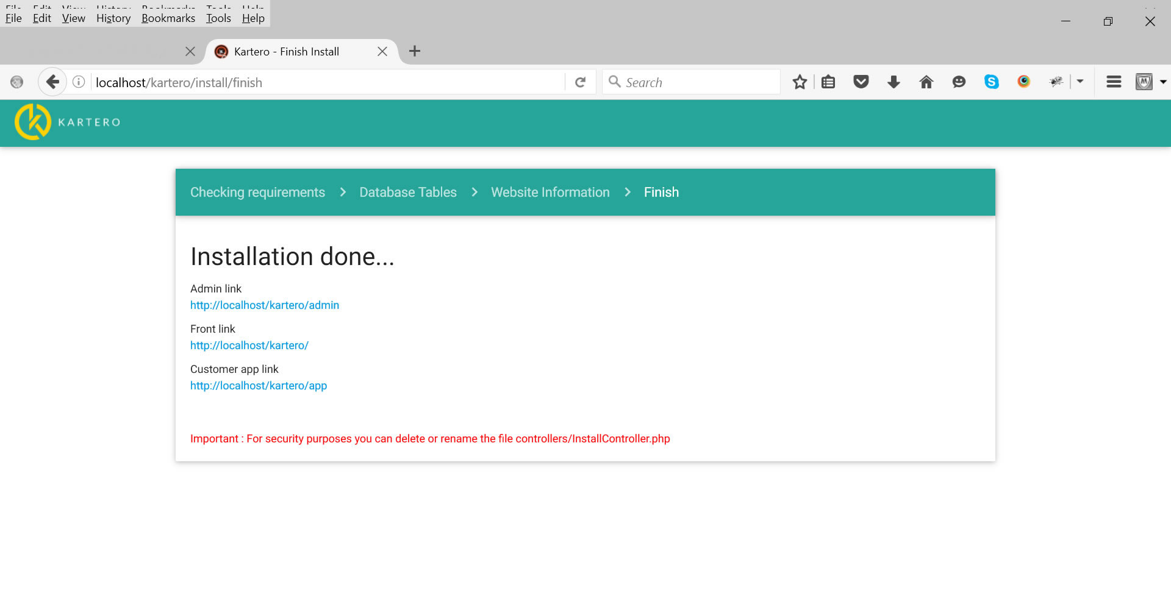Open the Downloads arrow icon
This screenshot has height=616, width=1171.
click(893, 82)
